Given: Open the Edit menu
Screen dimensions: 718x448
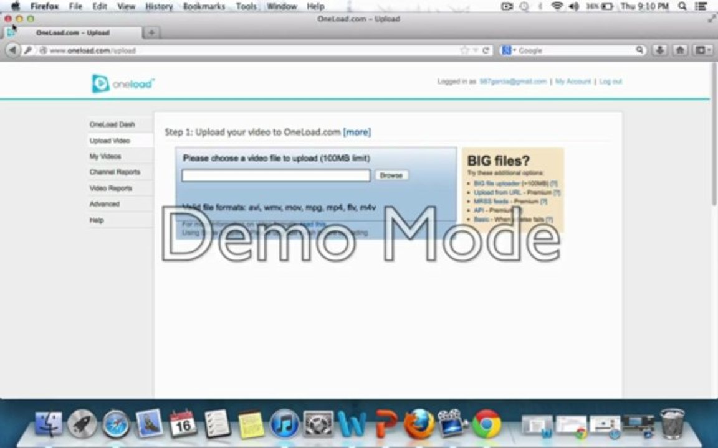Looking at the screenshot, I should point(99,6).
